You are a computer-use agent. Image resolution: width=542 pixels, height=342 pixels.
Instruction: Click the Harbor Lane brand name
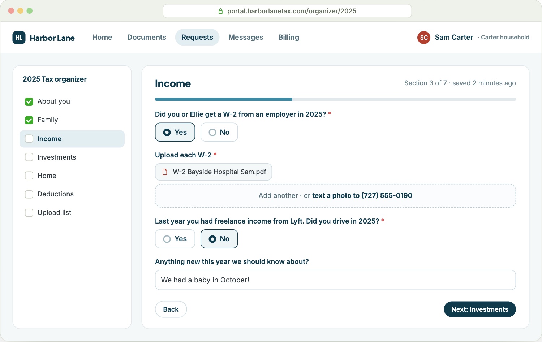[52, 38]
